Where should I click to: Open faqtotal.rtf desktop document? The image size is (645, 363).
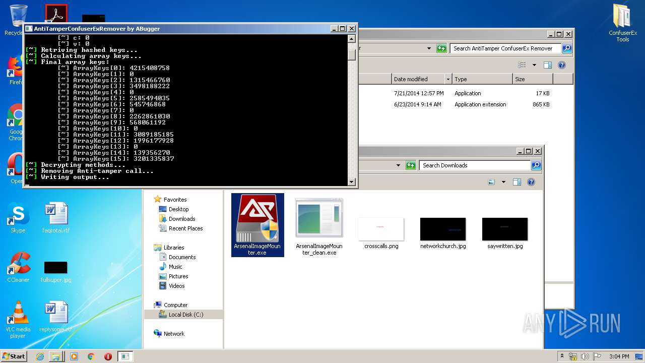[56, 218]
